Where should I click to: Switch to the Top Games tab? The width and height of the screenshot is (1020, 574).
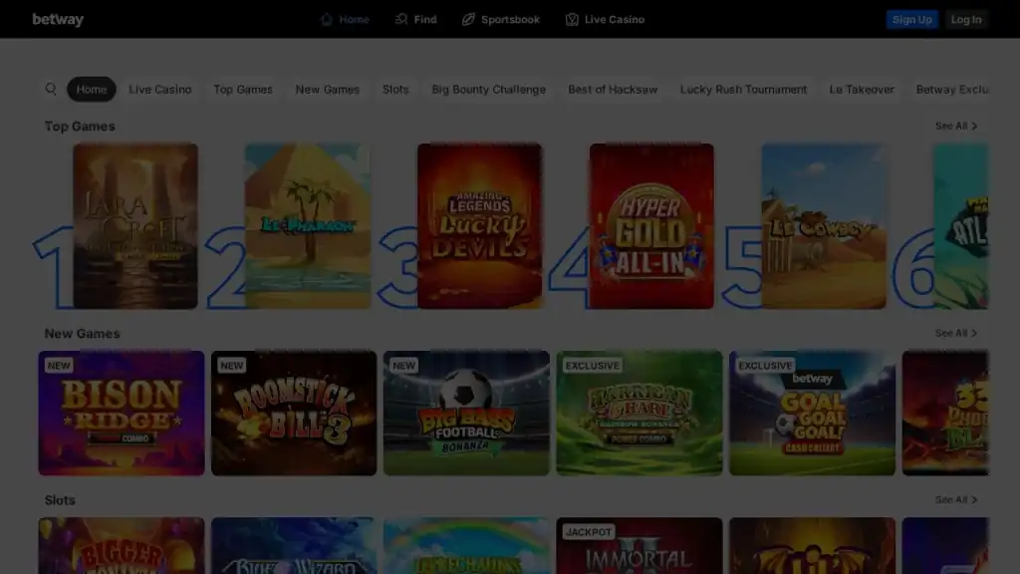243,89
